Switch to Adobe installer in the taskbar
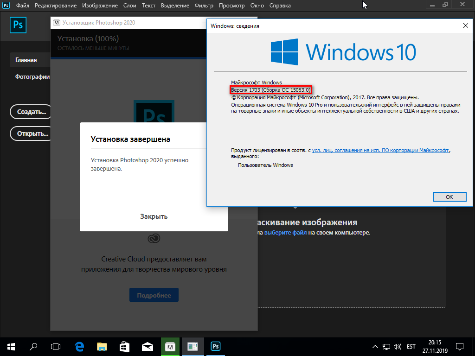 (170, 346)
